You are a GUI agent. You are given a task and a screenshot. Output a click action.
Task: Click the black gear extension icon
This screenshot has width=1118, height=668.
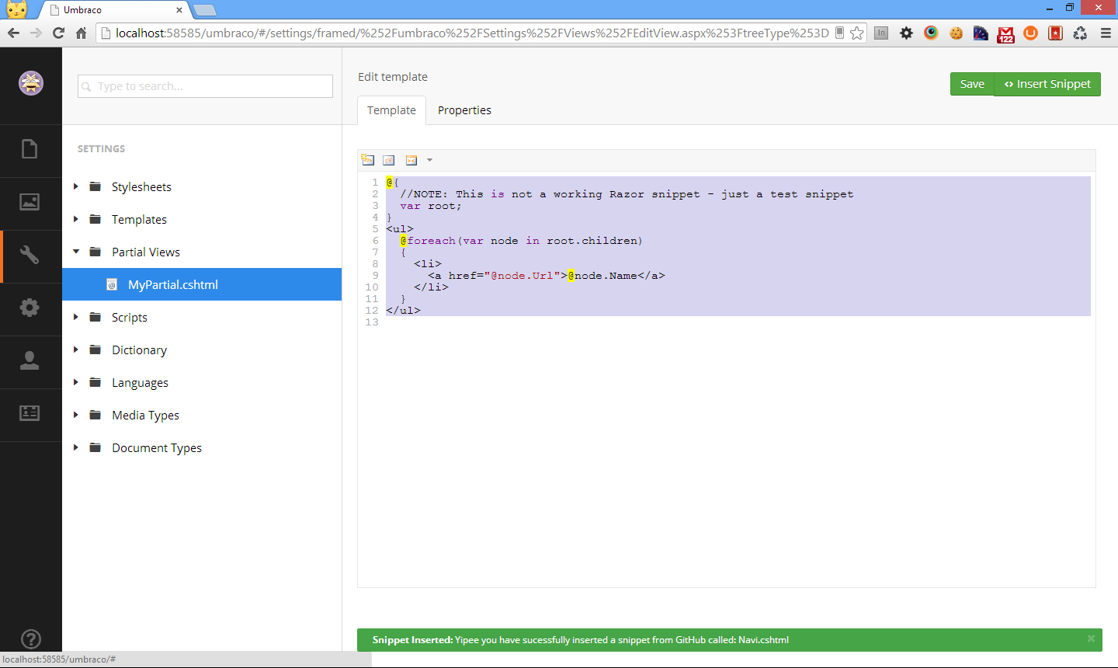tap(906, 33)
